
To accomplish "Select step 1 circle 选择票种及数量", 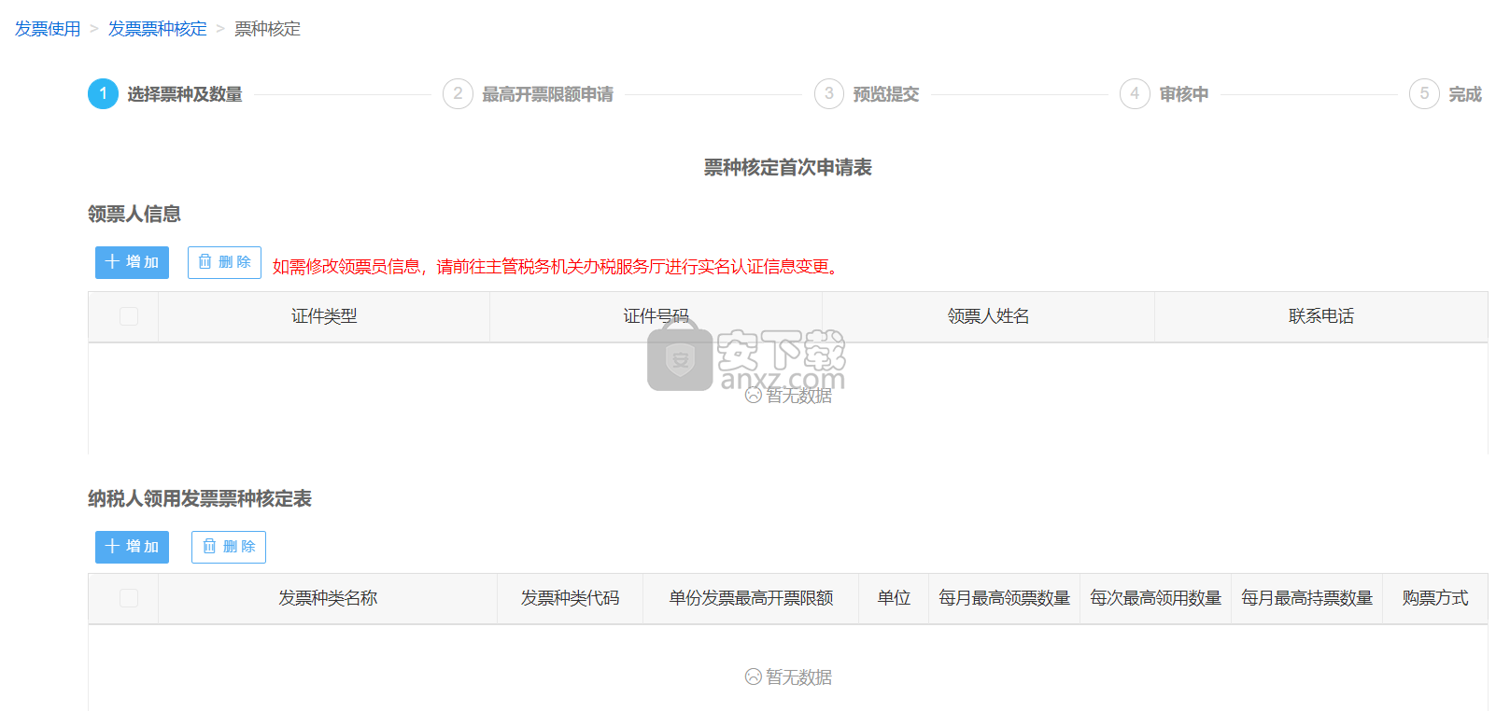I will point(103,93).
